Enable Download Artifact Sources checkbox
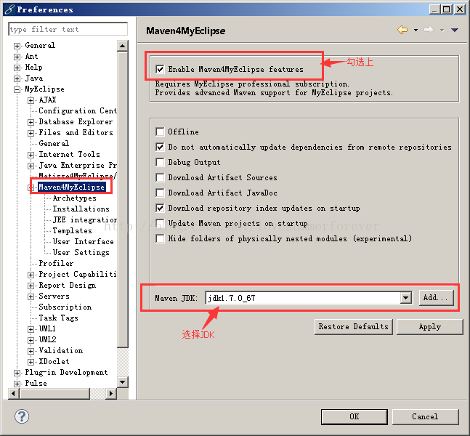This screenshot has height=436, width=470. (160, 177)
